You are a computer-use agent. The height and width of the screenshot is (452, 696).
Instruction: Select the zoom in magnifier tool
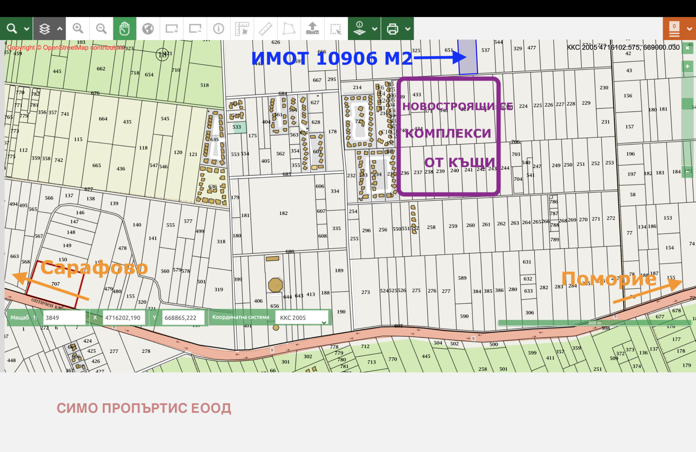click(78, 29)
